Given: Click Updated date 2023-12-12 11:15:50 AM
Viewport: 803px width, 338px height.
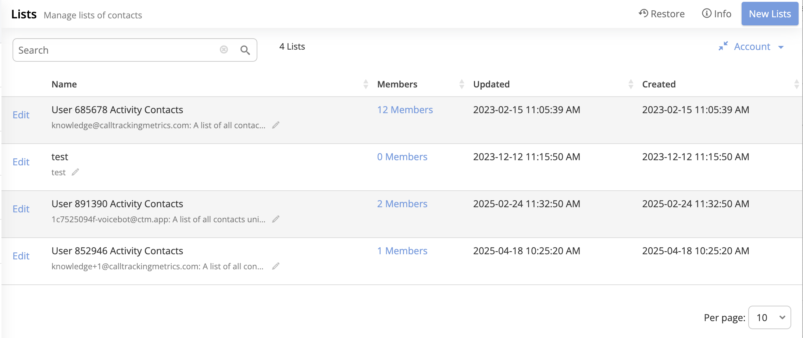Looking at the screenshot, I should point(527,157).
